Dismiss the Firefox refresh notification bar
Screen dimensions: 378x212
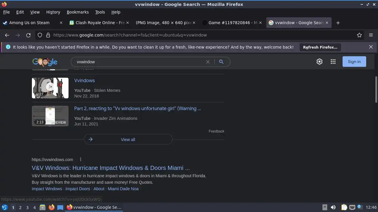pos(371,47)
